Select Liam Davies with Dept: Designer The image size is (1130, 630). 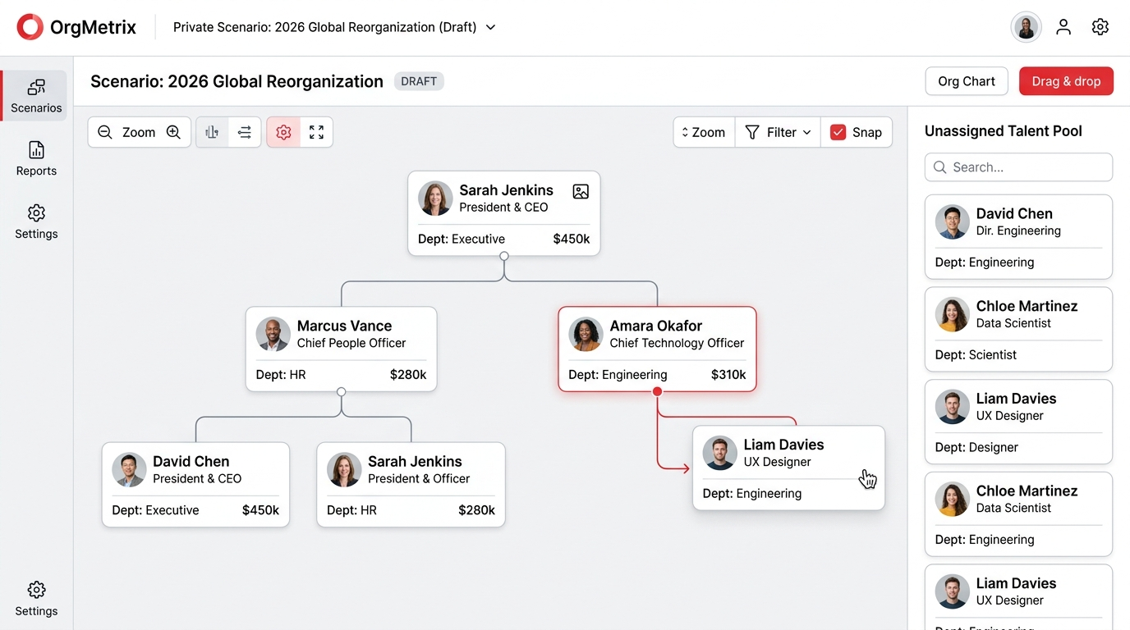1018,422
